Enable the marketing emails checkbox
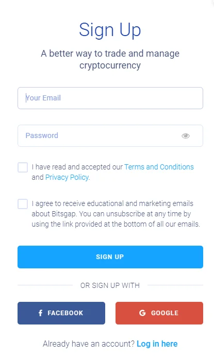The image size is (214, 359). click(23, 204)
